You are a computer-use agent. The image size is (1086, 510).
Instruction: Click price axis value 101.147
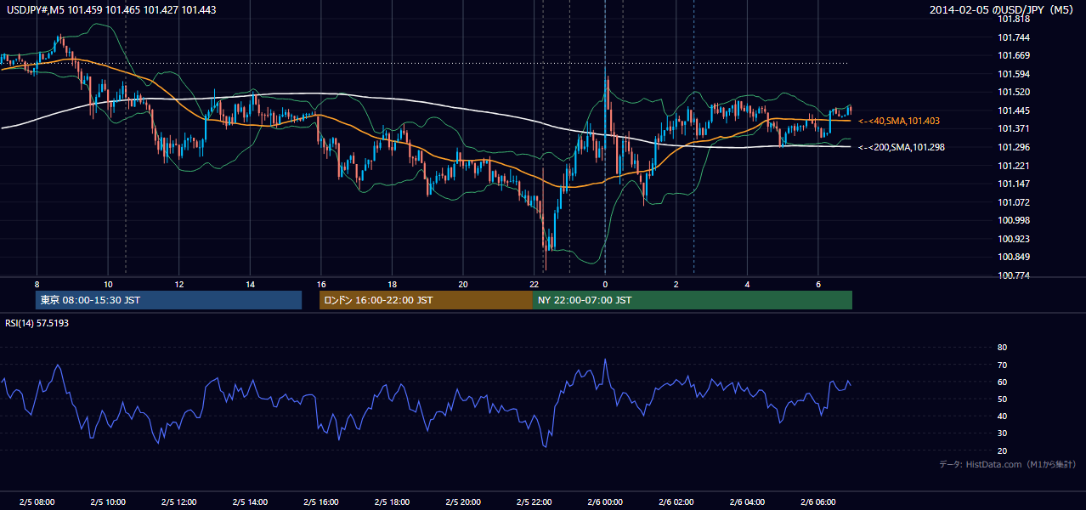coord(1014,184)
